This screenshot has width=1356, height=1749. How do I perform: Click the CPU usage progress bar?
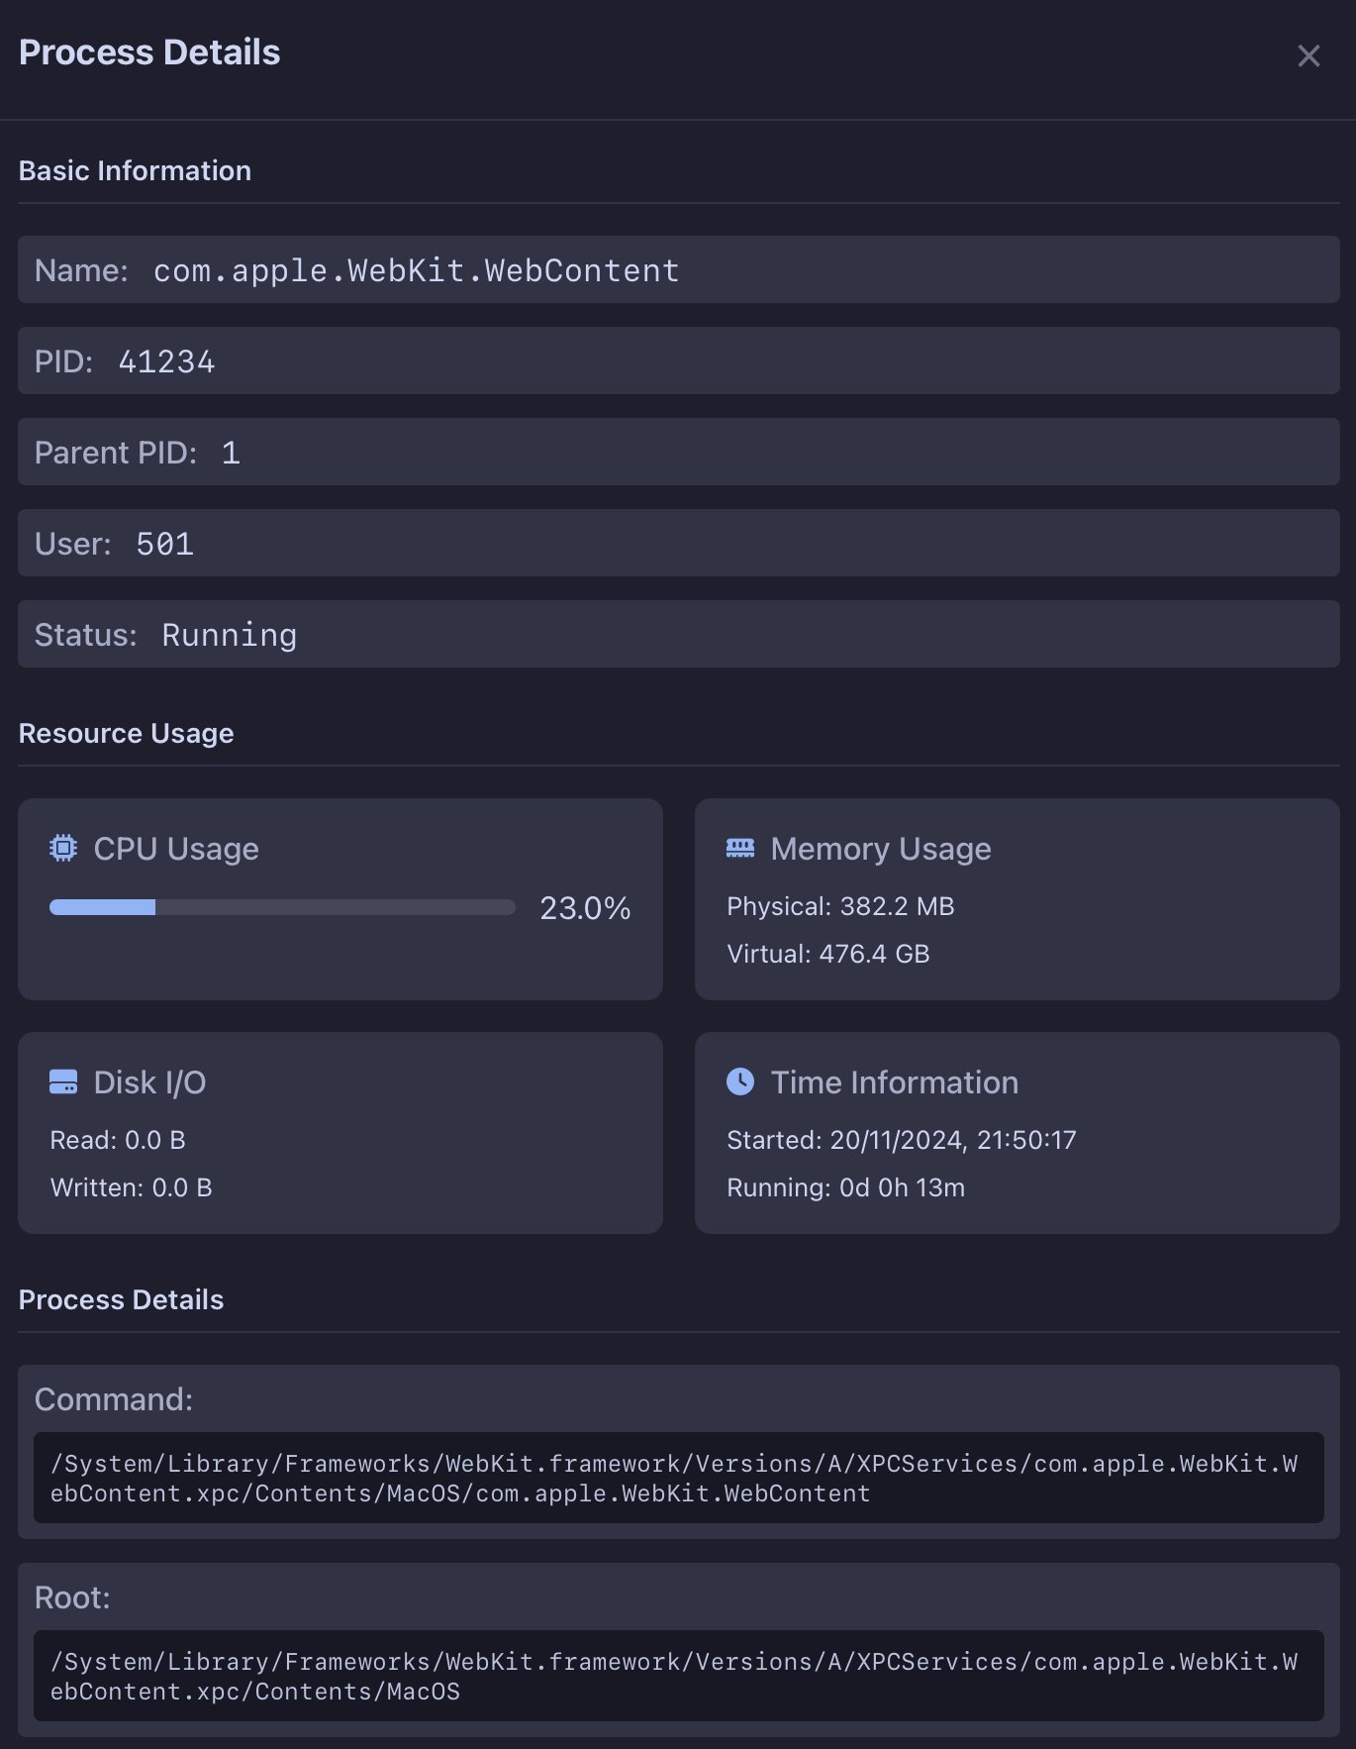pyautogui.click(x=282, y=907)
